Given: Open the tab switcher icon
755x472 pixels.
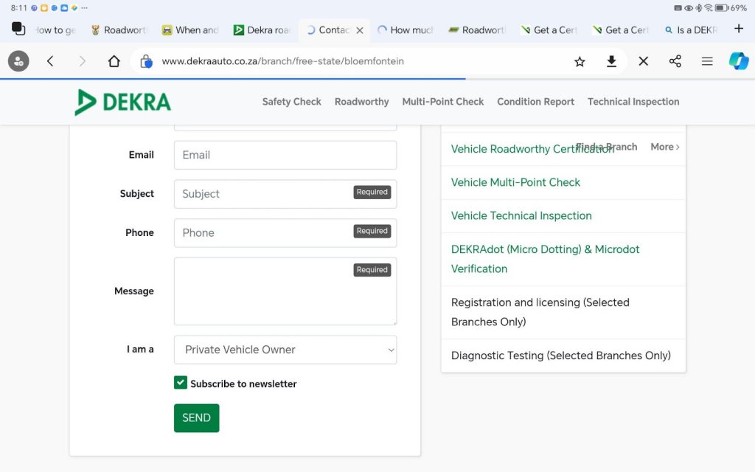Looking at the screenshot, I should pos(18,29).
